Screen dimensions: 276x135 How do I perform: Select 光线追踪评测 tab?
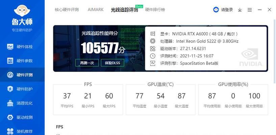124,10
